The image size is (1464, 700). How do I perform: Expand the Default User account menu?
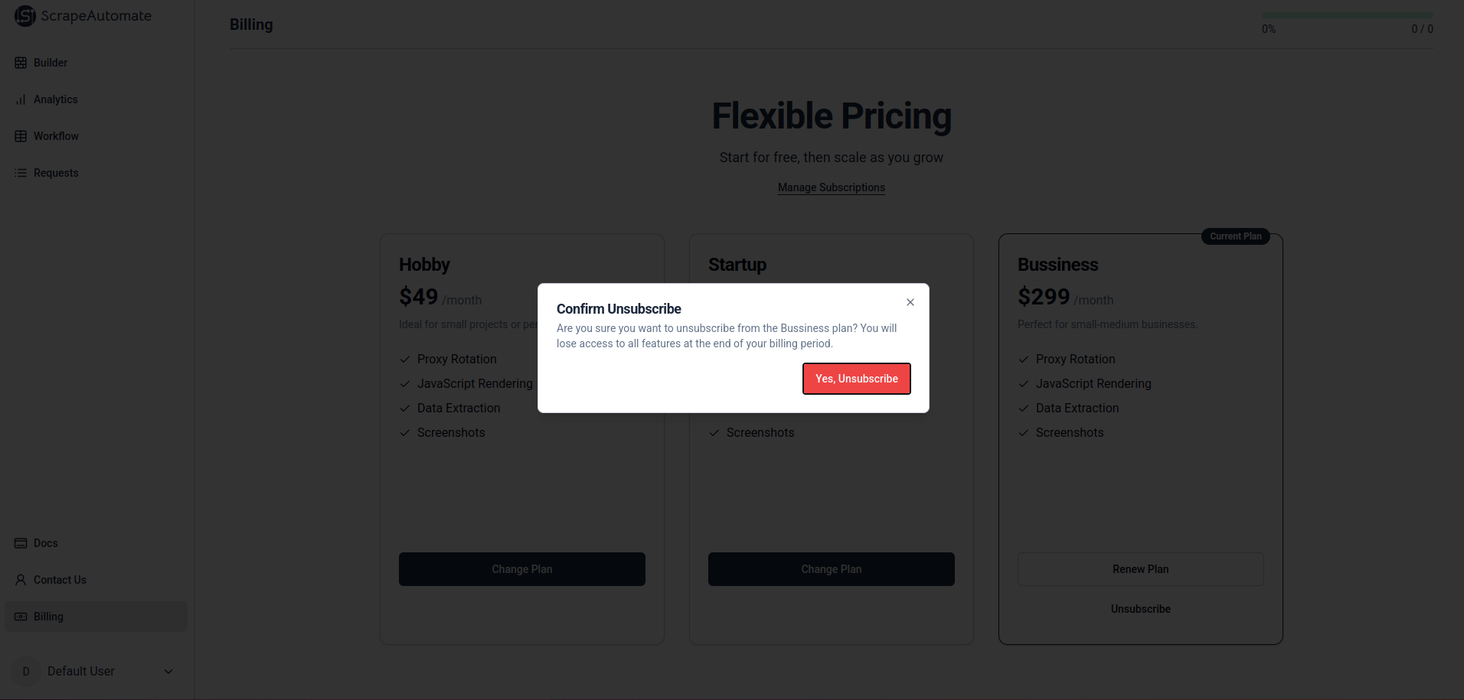[168, 671]
